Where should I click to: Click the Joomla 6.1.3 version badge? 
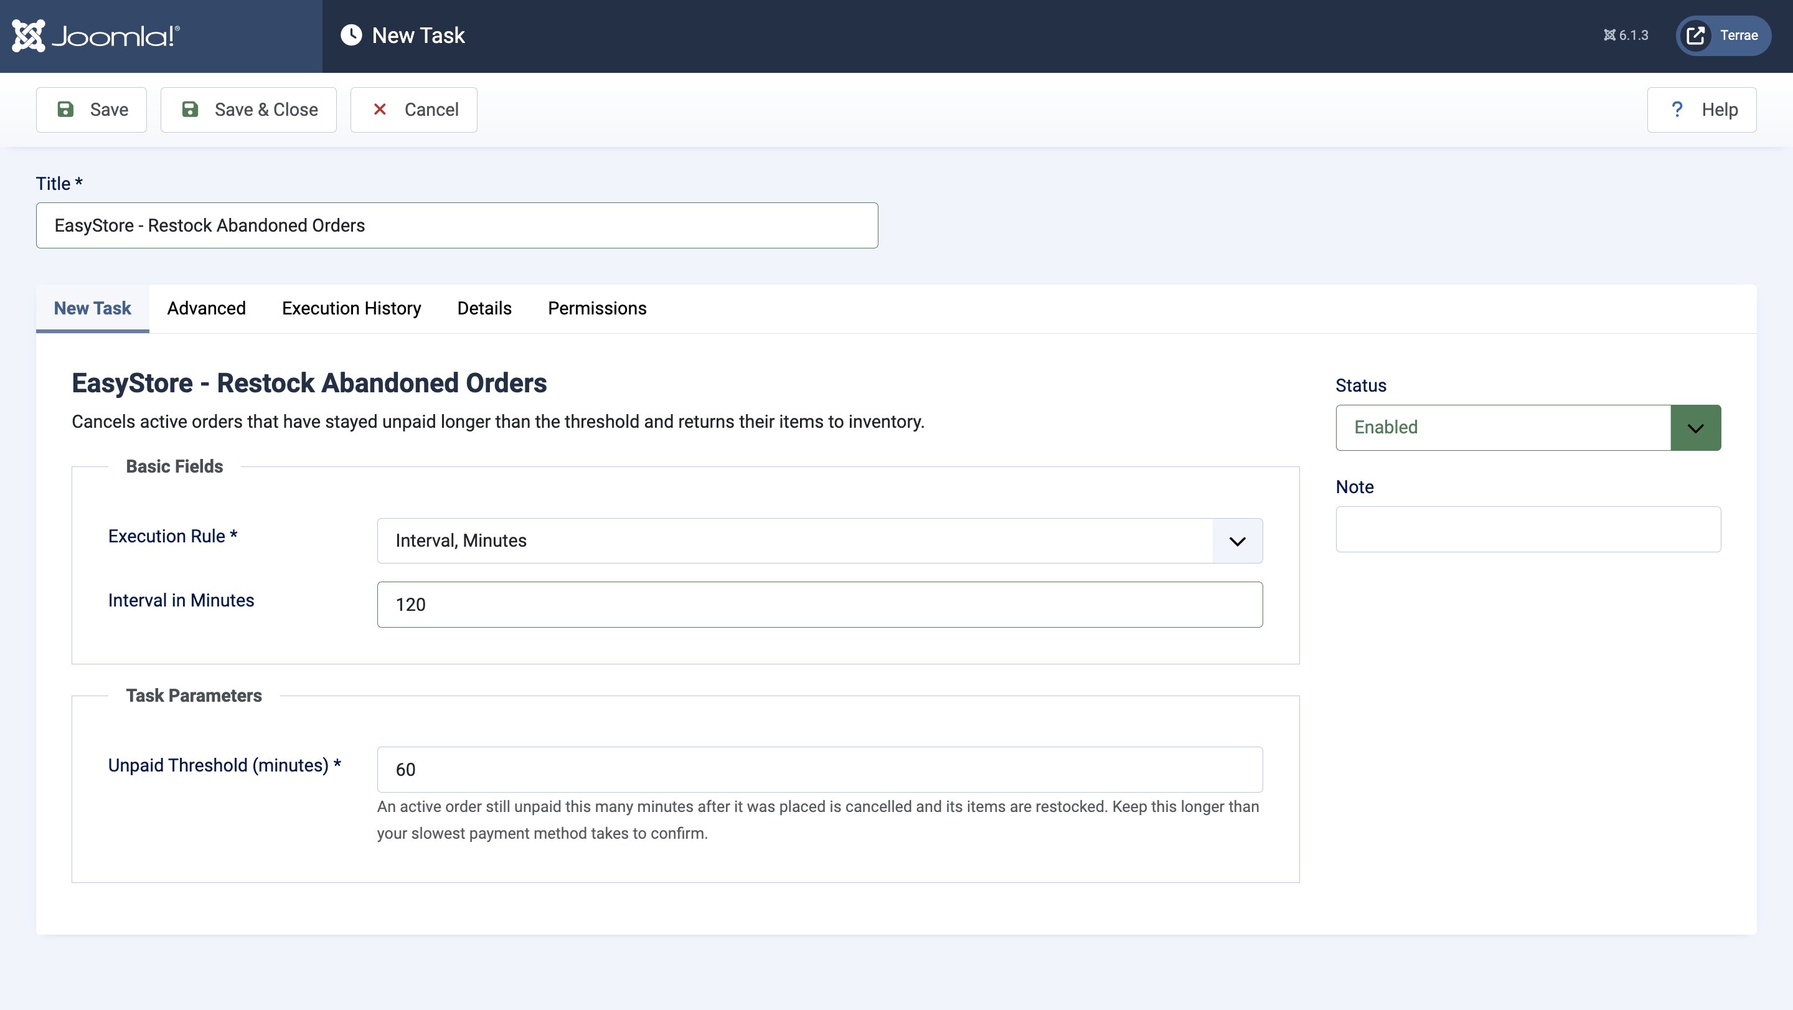point(1626,35)
